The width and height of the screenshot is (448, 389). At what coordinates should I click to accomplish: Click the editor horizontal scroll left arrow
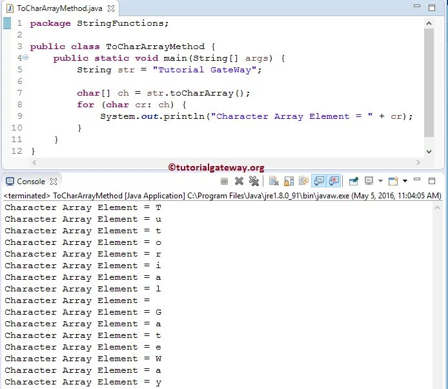coord(34,162)
